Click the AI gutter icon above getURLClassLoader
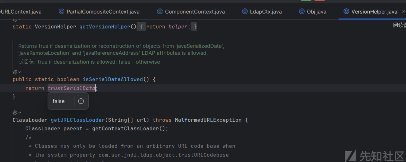406x162 pixels. coord(15,112)
